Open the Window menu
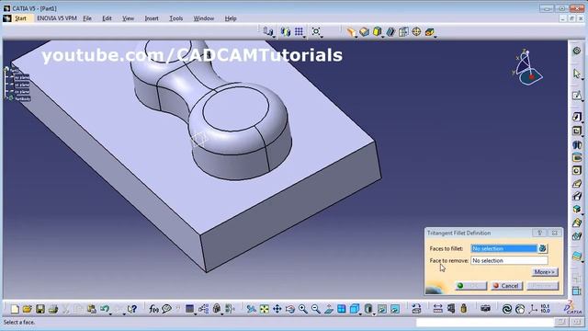This screenshot has width=588, height=331. point(204,18)
